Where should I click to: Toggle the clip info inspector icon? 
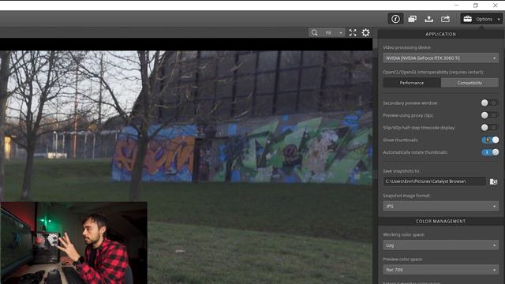coord(395,19)
